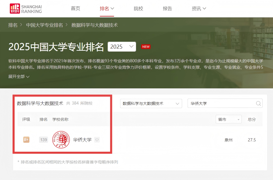Open 报告 in top navigation
Image resolution: width=273 pixels, height=180 pixels.
pos(167,8)
